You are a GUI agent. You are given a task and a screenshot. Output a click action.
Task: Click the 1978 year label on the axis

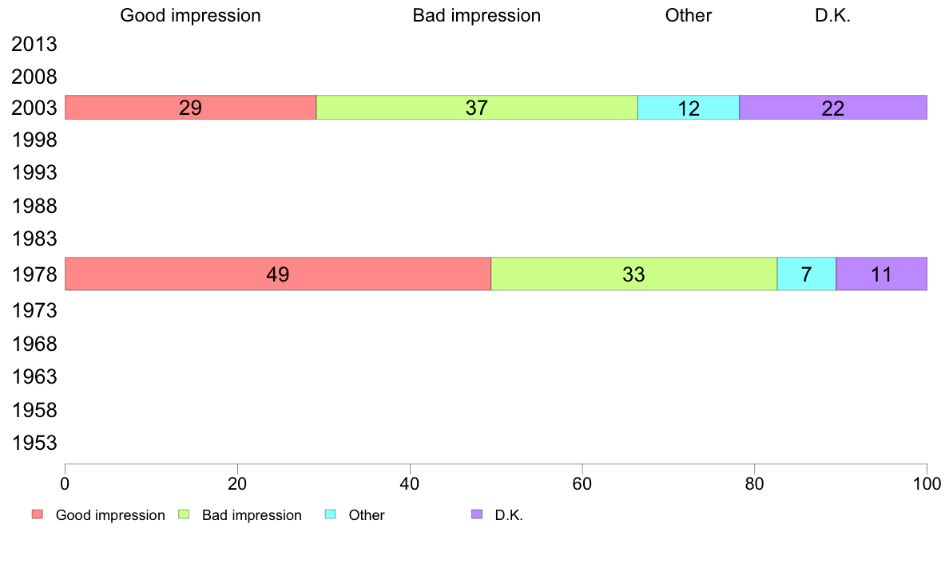34,276
